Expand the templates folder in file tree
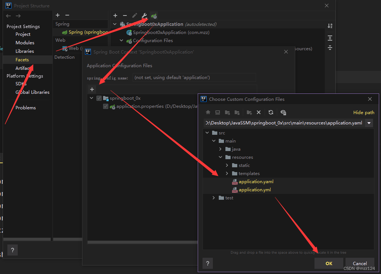 [227, 174]
